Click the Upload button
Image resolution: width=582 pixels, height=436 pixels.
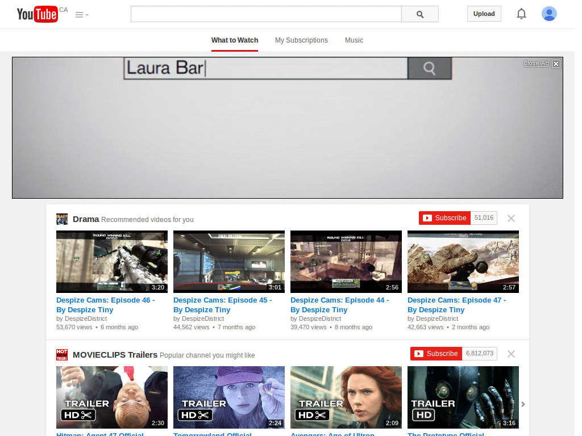[x=484, y=14]
